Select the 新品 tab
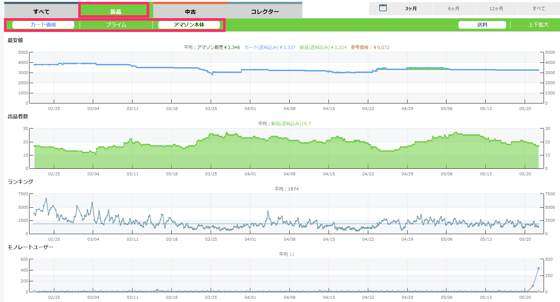Screen dimensions: 560x302 pos(115,12)
